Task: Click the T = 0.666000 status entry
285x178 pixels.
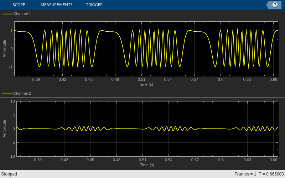Action: [271, 174]
